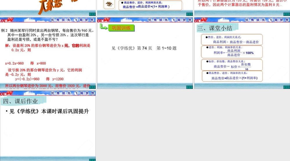This screenshot has height=161, width=290.
Task: Select the orange 巩固训练 label box
Action: [121, 28]
